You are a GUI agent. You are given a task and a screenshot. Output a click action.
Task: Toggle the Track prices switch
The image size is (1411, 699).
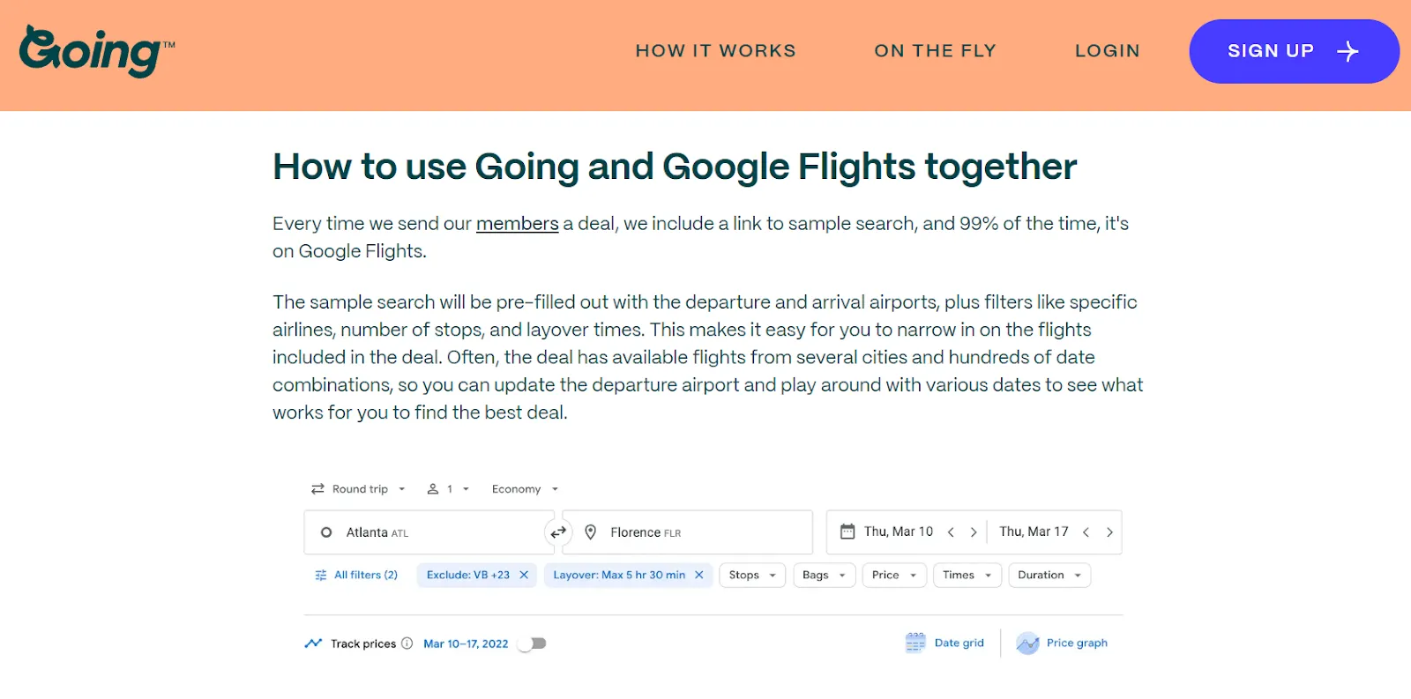pyautogui.click(x=533, y=643)
